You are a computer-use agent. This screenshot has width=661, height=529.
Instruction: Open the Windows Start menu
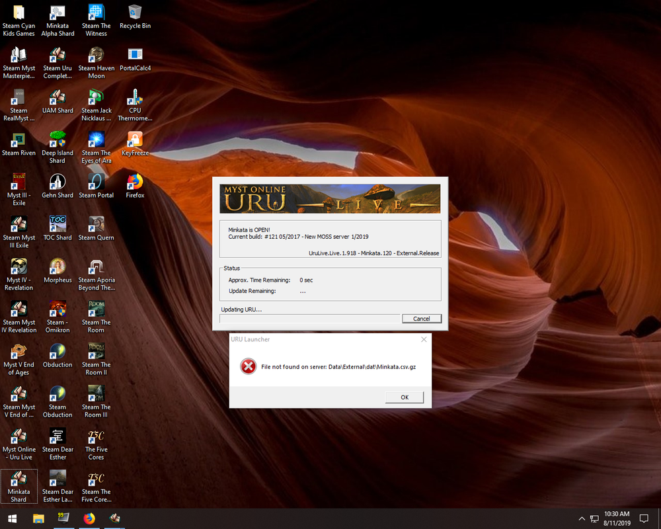point(12,518)
